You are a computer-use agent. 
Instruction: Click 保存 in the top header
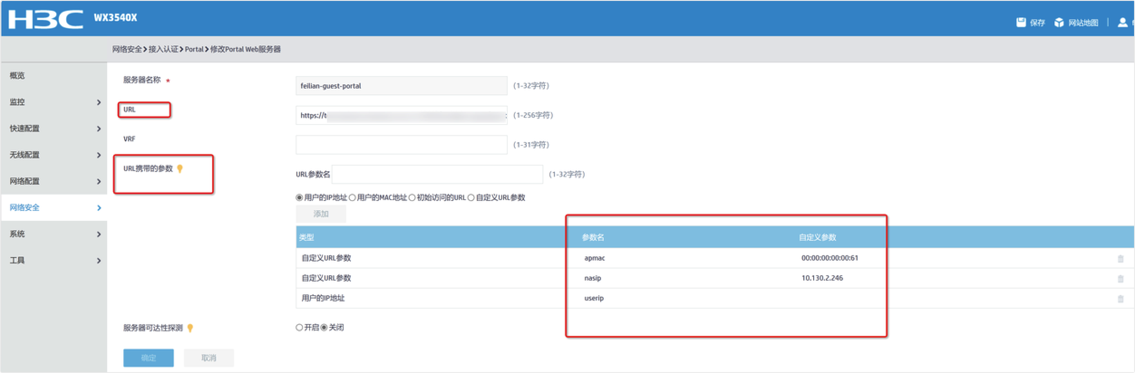[x=1037, y=23]
